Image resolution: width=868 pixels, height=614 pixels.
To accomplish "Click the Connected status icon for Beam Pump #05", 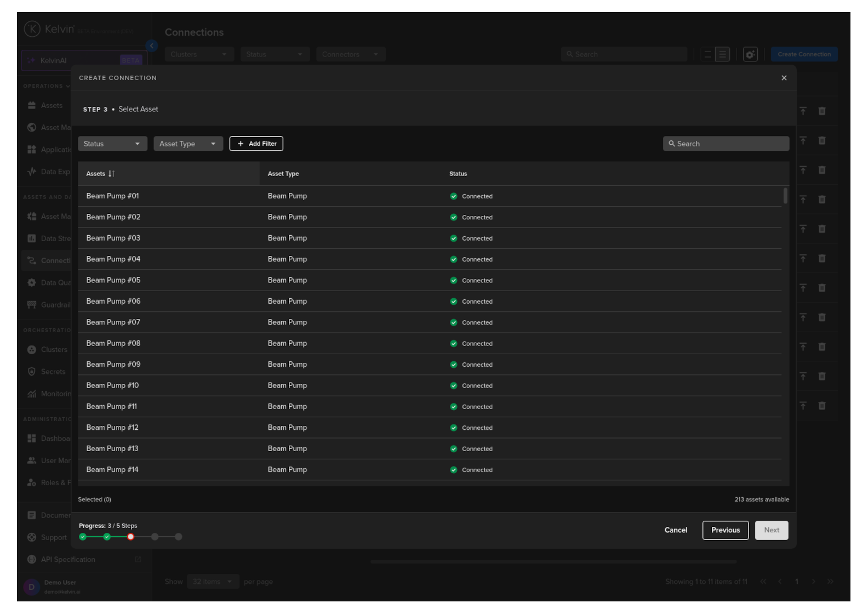I will pyautogui.click(x=454, y=281).
